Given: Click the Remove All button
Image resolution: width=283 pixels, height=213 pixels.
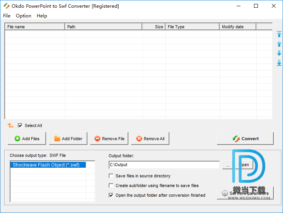Looking at the screenshot, I should [x=150, y=139].
